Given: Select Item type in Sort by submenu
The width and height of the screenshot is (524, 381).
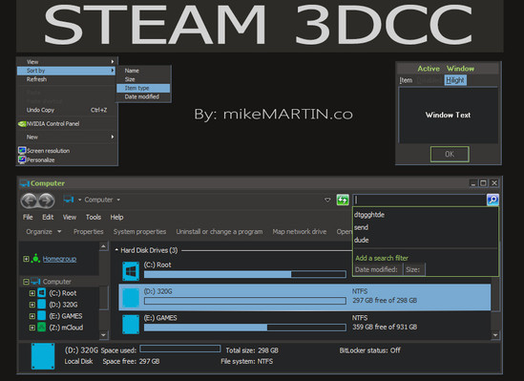Looking at the screenshot, I should pos(143,88).
